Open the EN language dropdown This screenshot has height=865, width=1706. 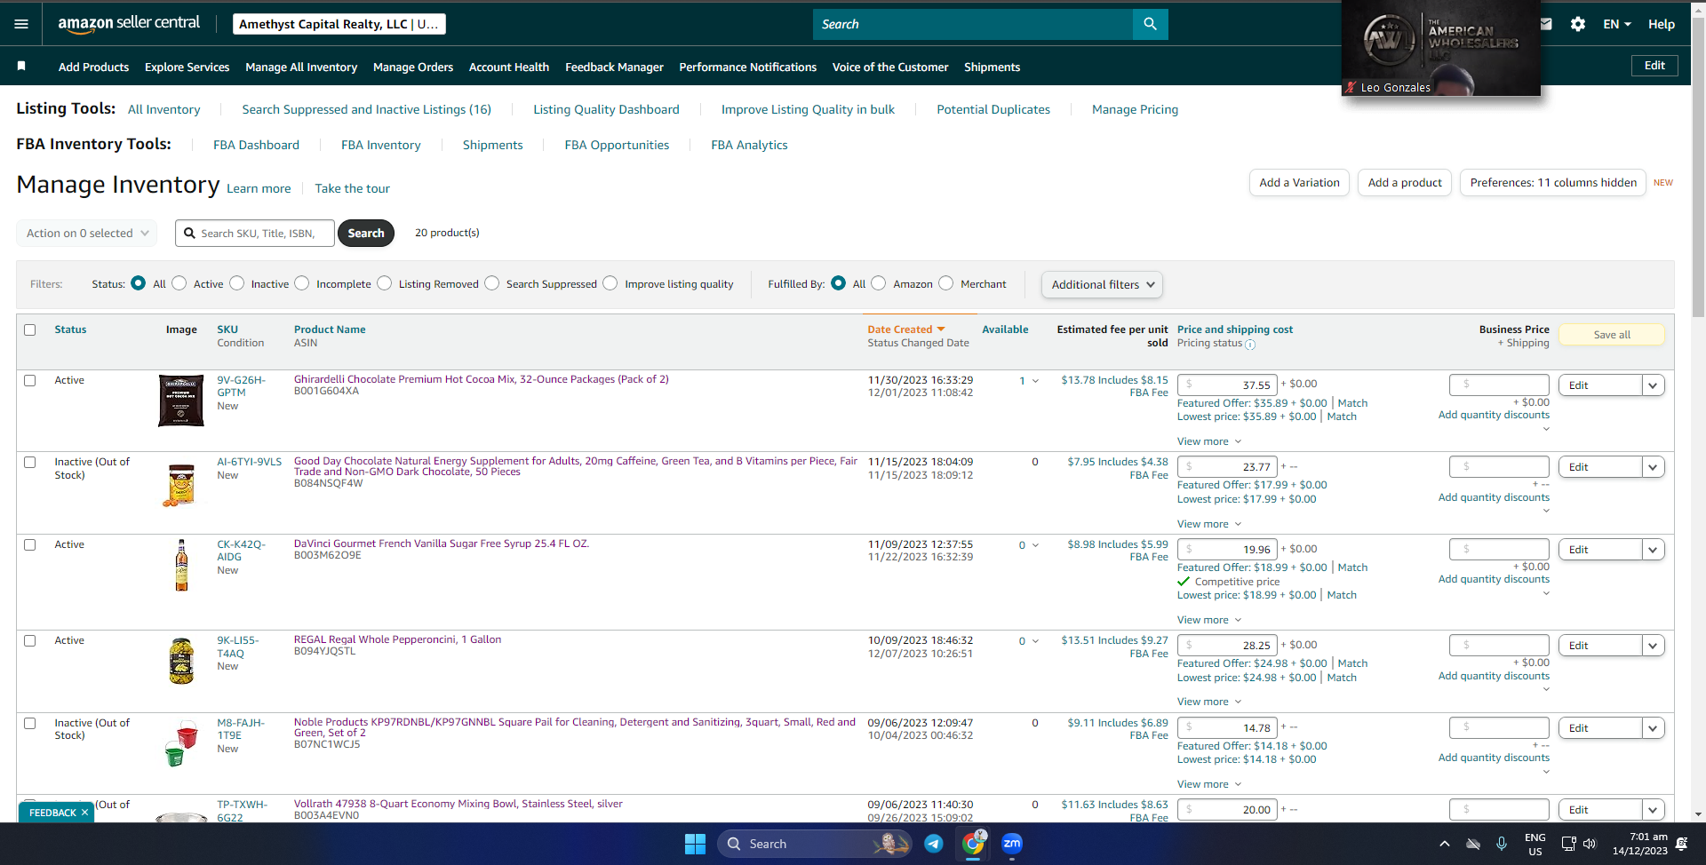[1617, 24]
